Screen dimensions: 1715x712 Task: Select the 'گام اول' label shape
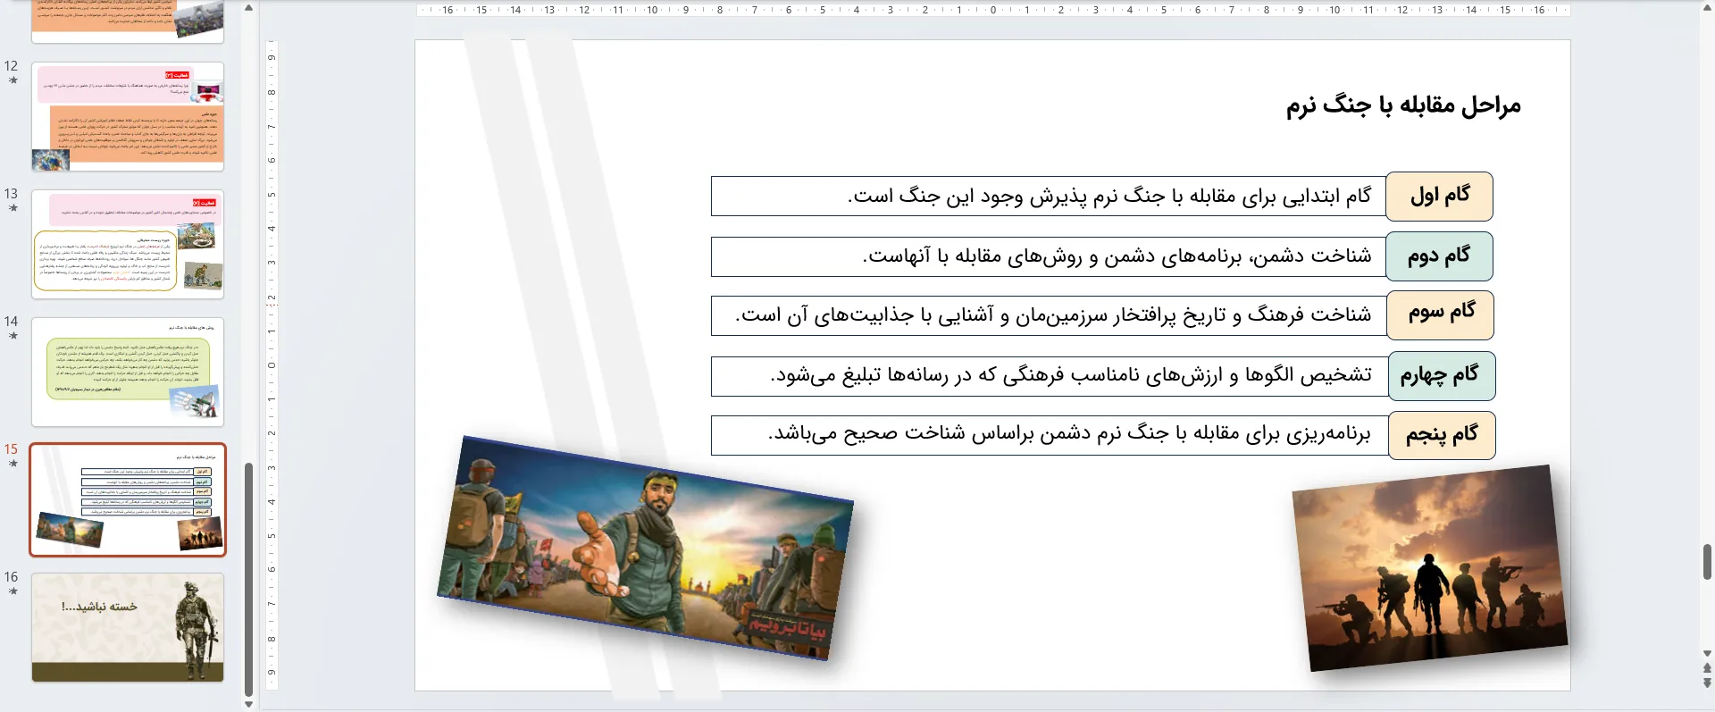click(1439, 197)
